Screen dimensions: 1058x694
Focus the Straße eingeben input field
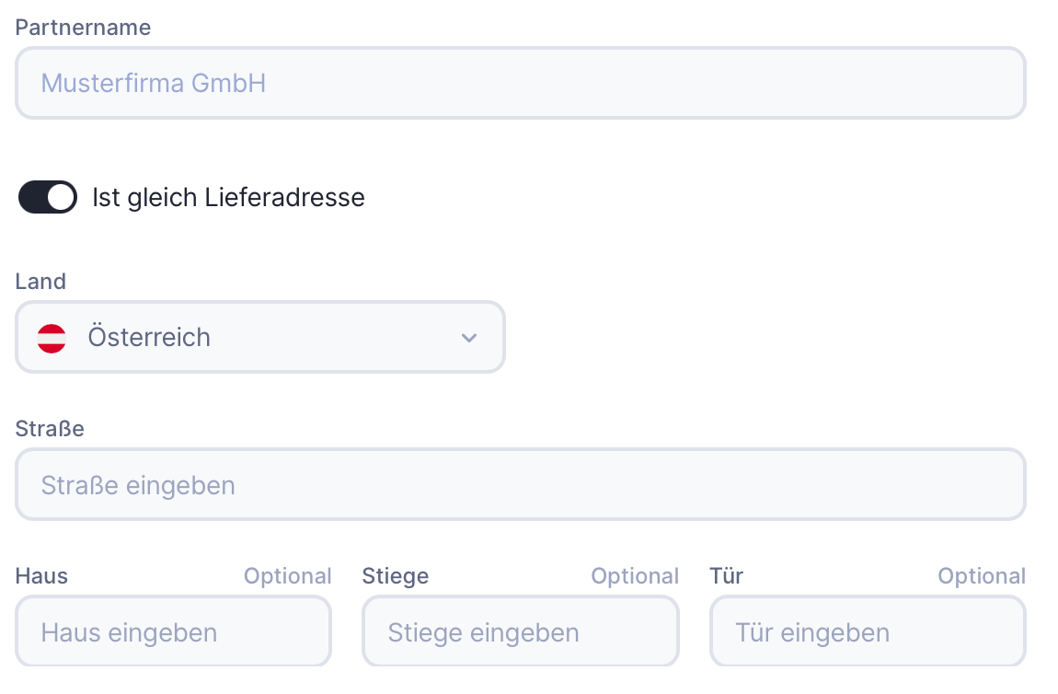pos(520,485)
